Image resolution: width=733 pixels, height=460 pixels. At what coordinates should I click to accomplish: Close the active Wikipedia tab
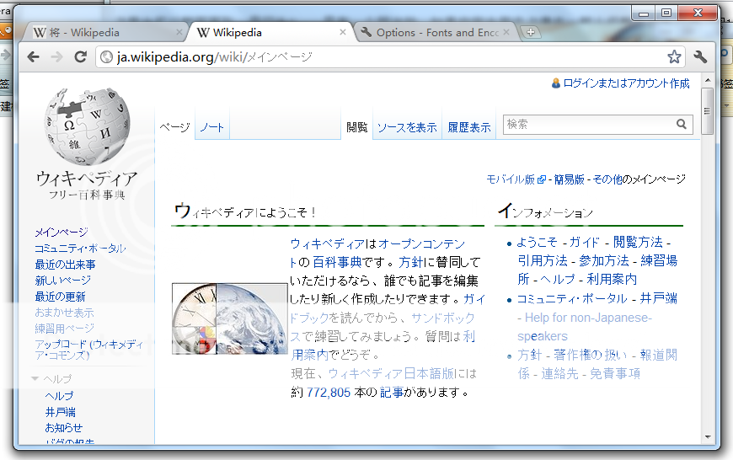[343, 32]
